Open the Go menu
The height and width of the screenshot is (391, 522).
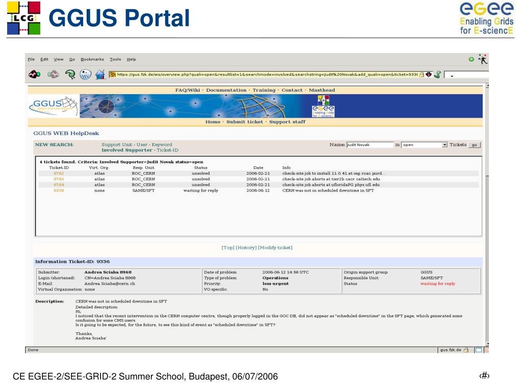72,59
